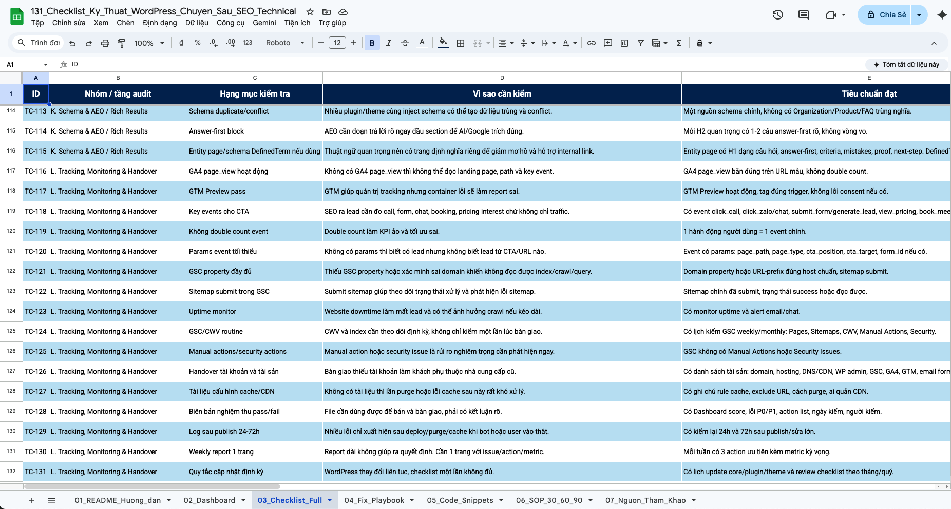951x509 pixels.
Task: Open version history clock icon
Action: (x=778, y=15)
